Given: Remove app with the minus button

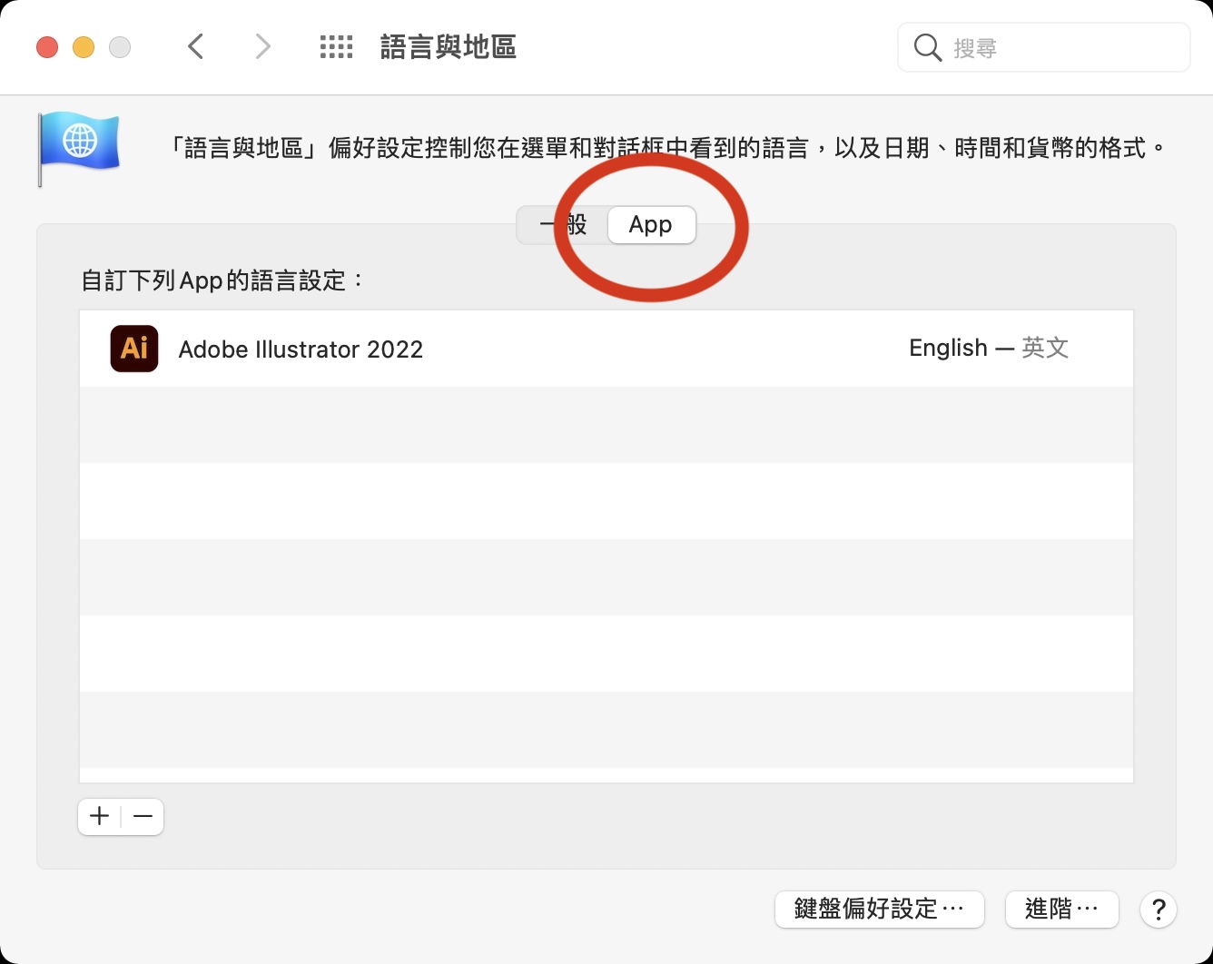Looking at the screenshot, I should point(143,816).
